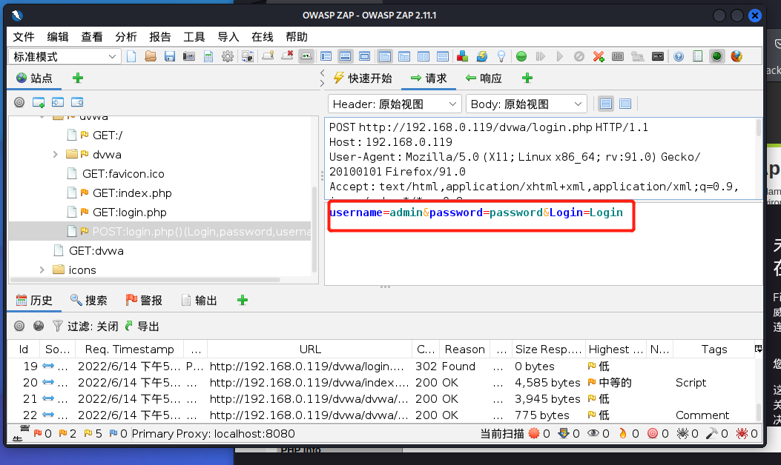Open the equalizer-style scan policy icon

coord(618,57)
